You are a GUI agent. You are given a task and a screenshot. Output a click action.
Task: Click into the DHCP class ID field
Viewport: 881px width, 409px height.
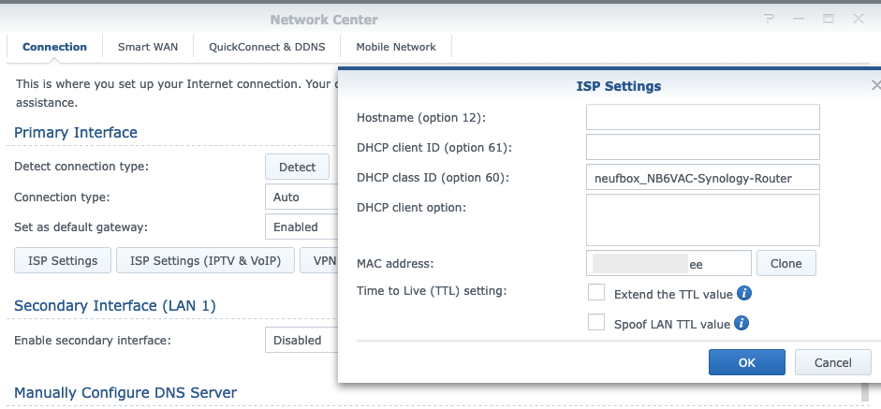[x=702, y=178]
